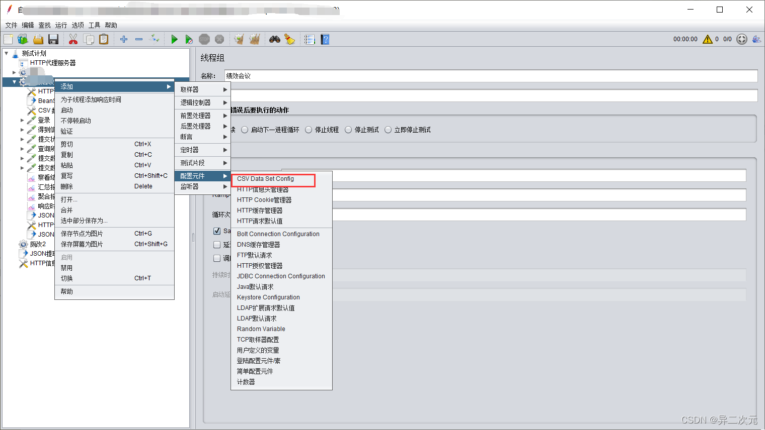Open the Function Helper list icon

(310, 39)
